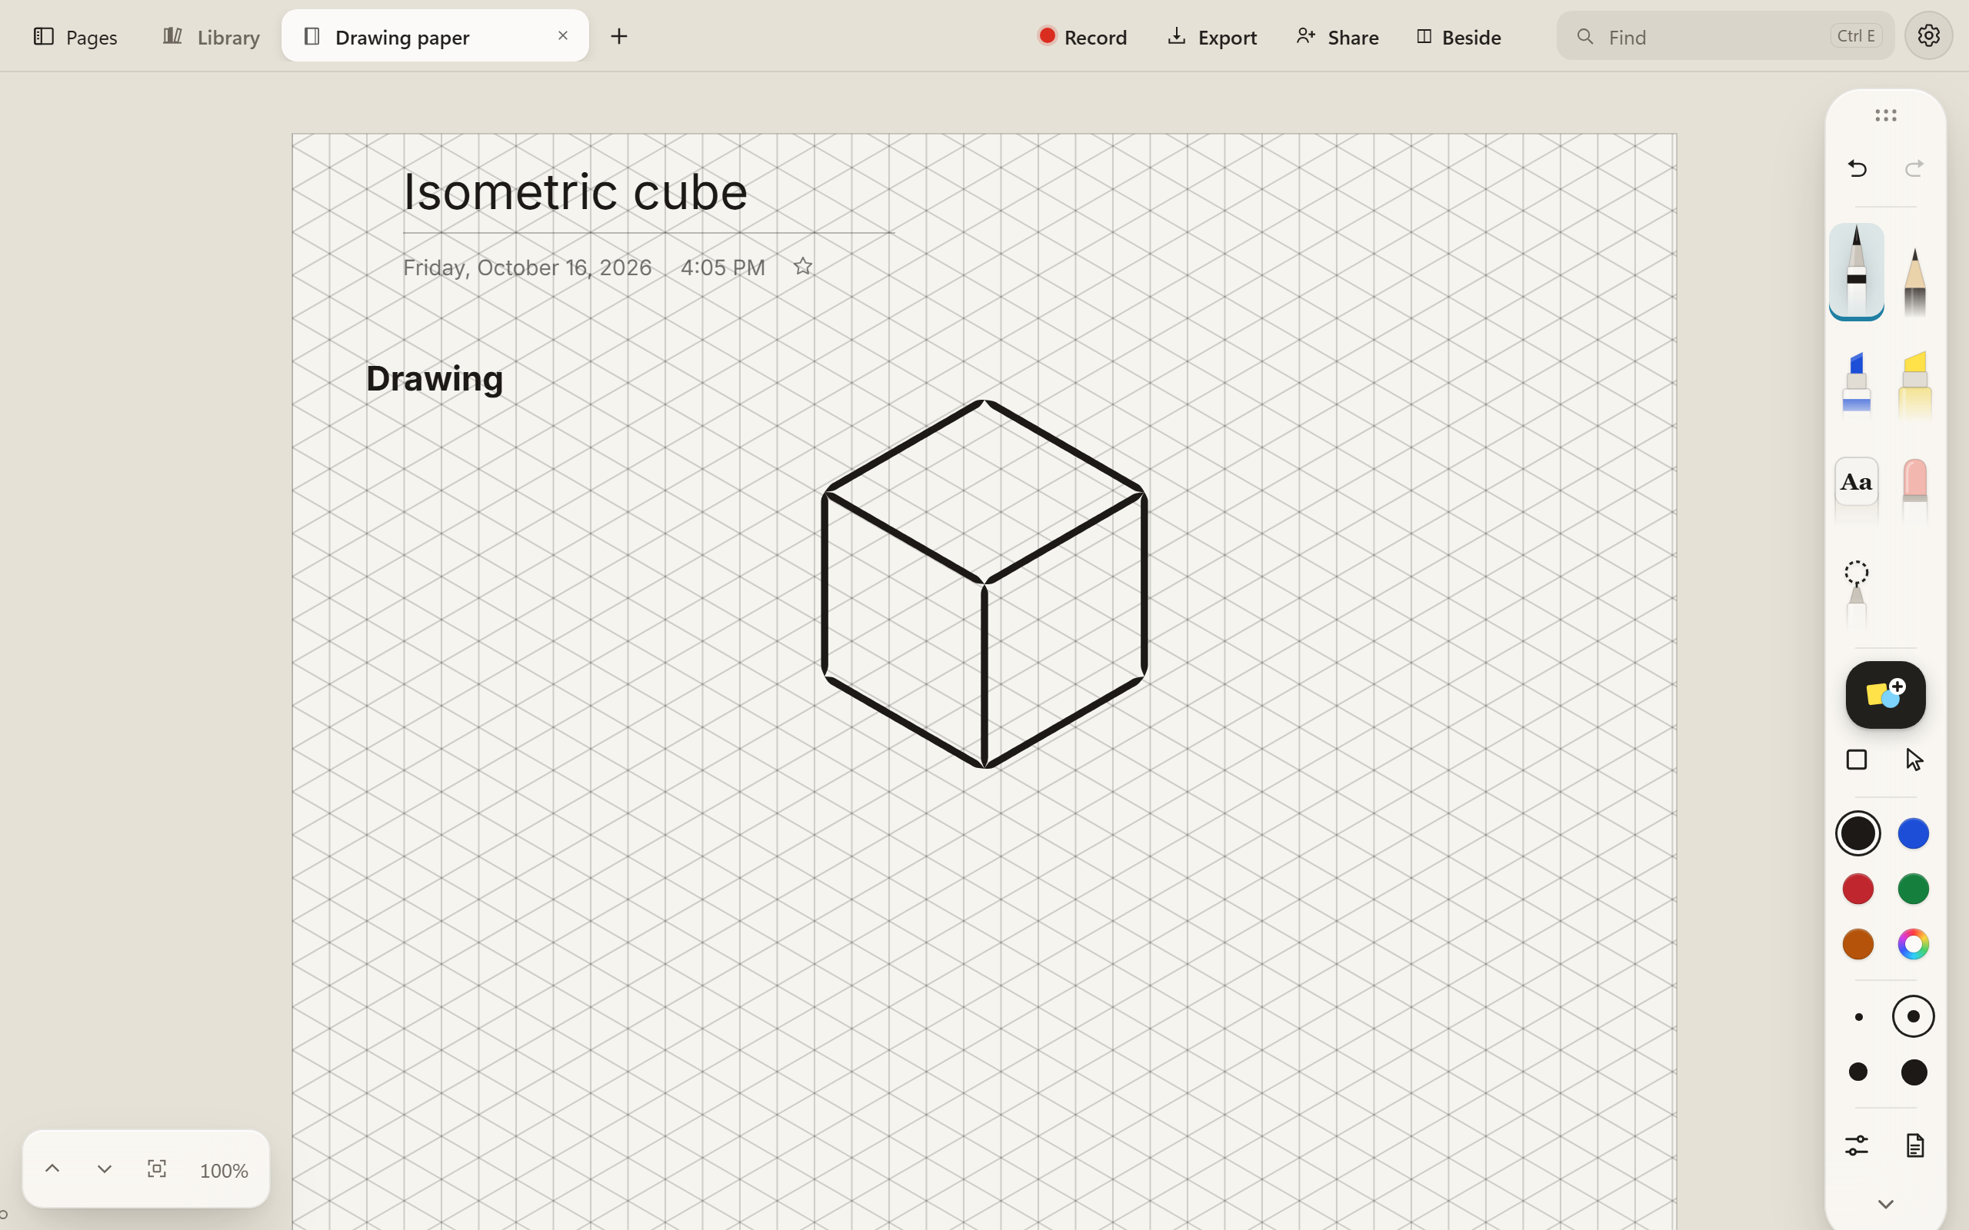
Task: Switch to the Library tab
Action: point(211,37)
